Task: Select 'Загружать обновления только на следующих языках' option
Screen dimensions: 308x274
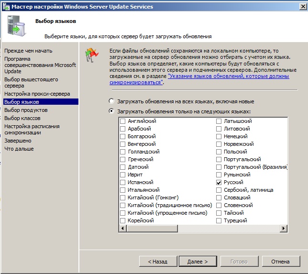Action: [x=111, y=111]
